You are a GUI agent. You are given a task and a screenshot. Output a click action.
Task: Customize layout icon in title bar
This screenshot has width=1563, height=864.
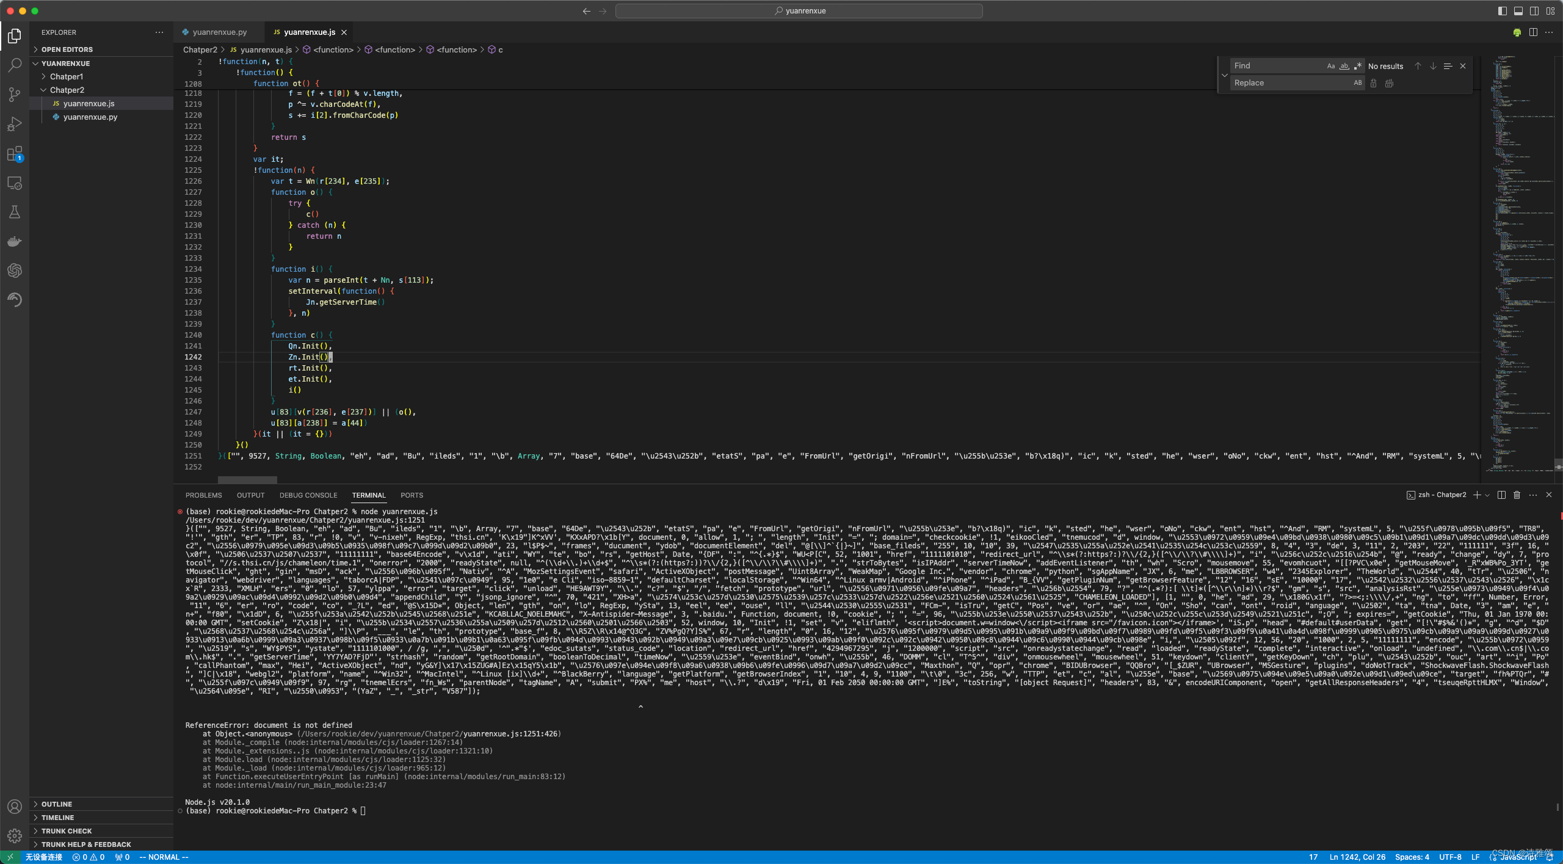coord(1550,11)
